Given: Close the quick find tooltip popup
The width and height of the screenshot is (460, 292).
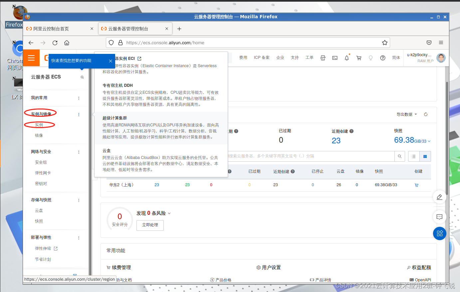Looking at the screenshot, I should point(111,61).
